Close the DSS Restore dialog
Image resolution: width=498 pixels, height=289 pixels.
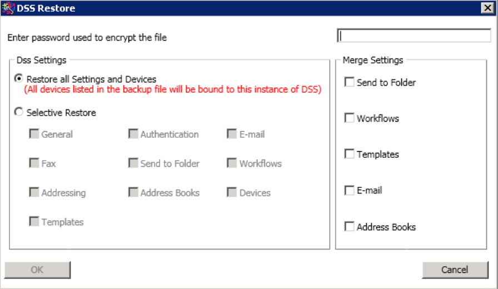coord(488,8)
